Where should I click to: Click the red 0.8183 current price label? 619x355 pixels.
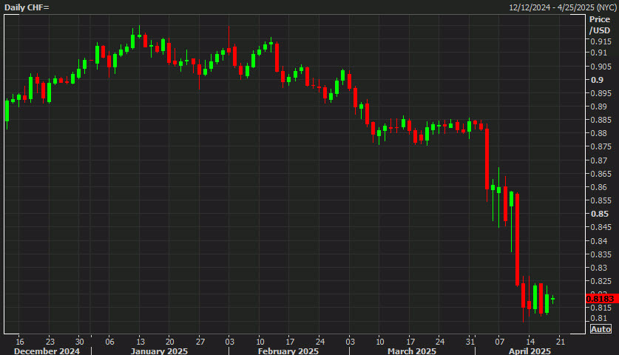[x=602, y=299]
